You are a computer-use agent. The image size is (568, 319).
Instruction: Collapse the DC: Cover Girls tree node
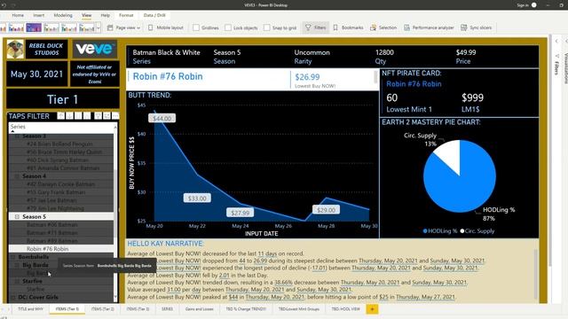pos(12,298)
